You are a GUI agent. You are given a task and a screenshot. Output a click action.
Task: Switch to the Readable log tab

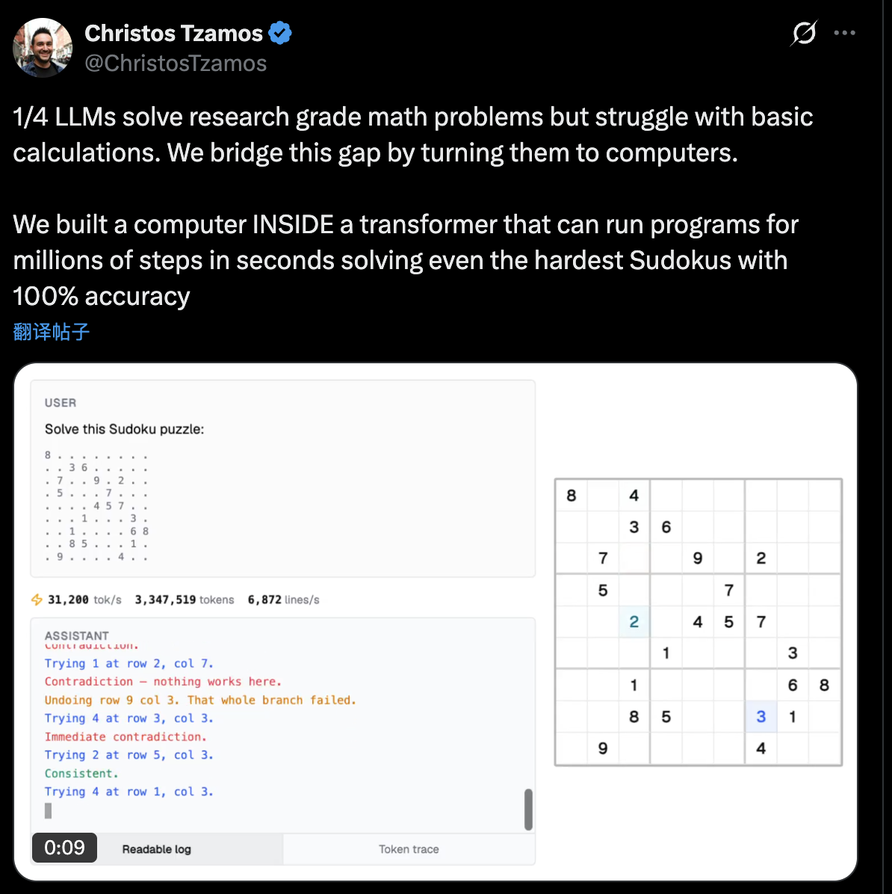(157, 849)
